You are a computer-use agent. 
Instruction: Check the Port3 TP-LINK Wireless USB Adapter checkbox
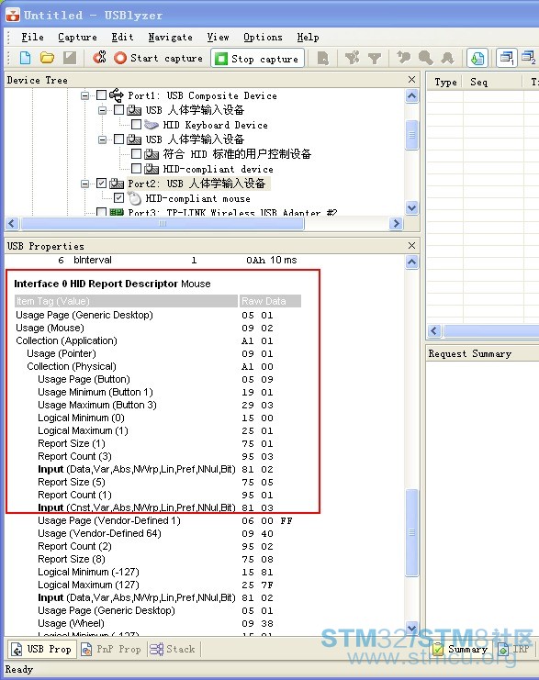tap(102, 212)
